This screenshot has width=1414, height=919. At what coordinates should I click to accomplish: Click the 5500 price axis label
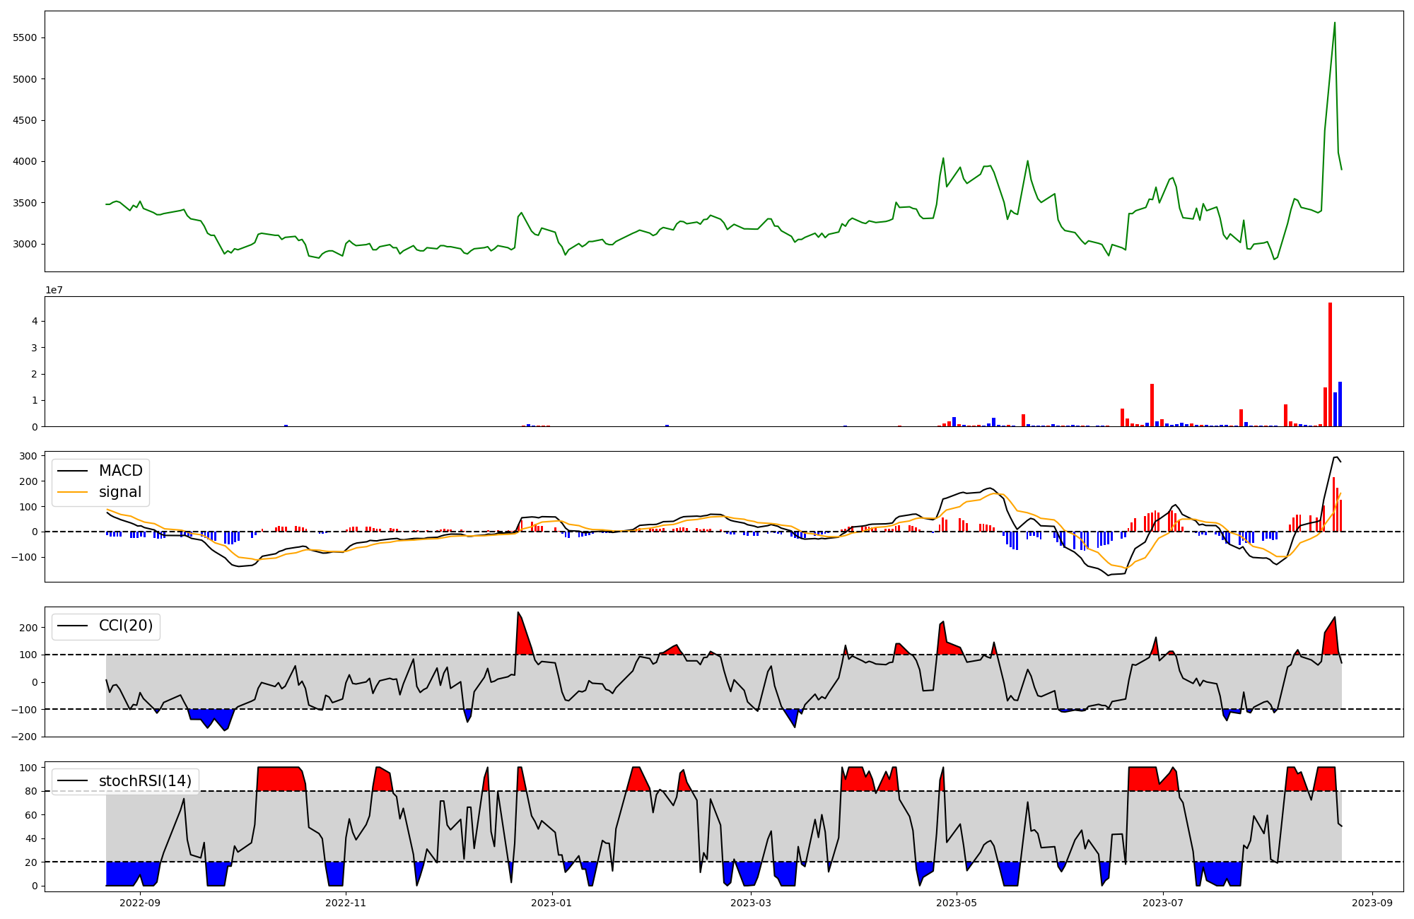[x=25, y=37]
